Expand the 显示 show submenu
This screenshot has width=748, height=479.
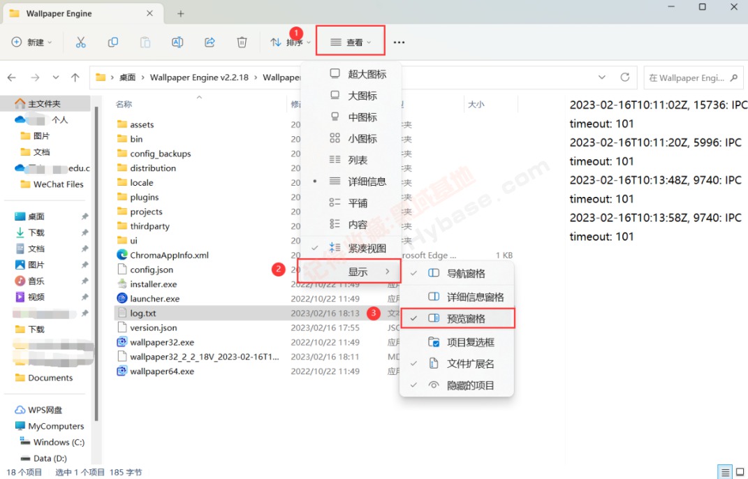coord(349,272)
